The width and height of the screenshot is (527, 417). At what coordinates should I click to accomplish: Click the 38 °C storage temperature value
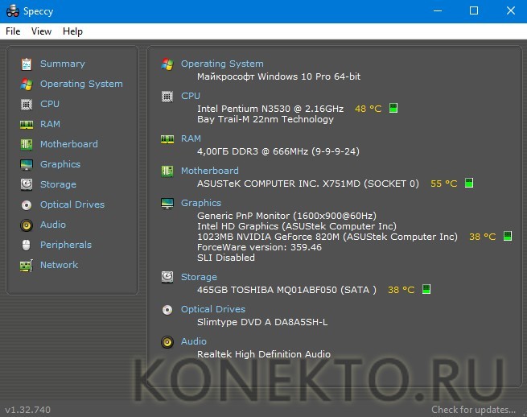[x=401, y=290]
